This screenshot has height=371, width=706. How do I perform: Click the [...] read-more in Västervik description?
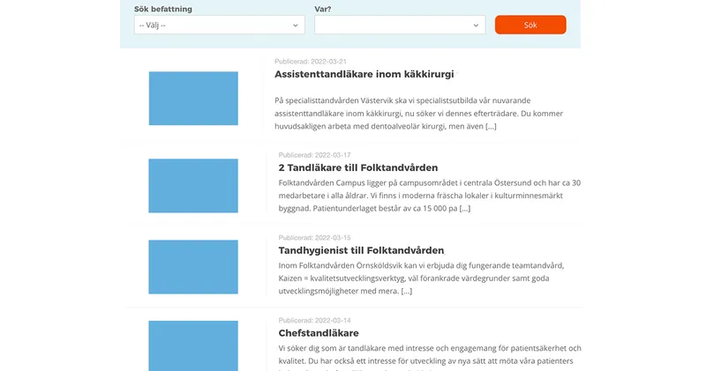491,126
